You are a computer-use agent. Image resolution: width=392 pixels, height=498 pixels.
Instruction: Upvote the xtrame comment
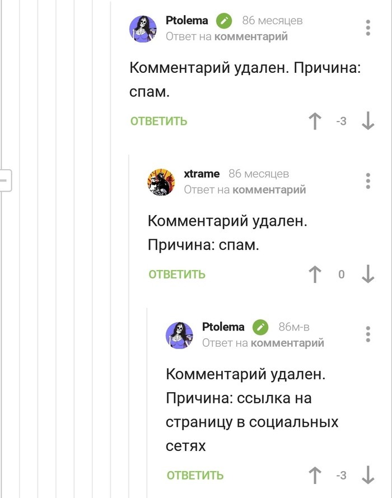click(315, 274)
